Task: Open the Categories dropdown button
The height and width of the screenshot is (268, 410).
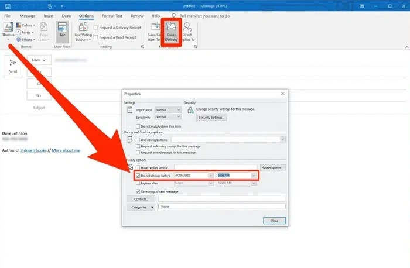Action: 141,207
